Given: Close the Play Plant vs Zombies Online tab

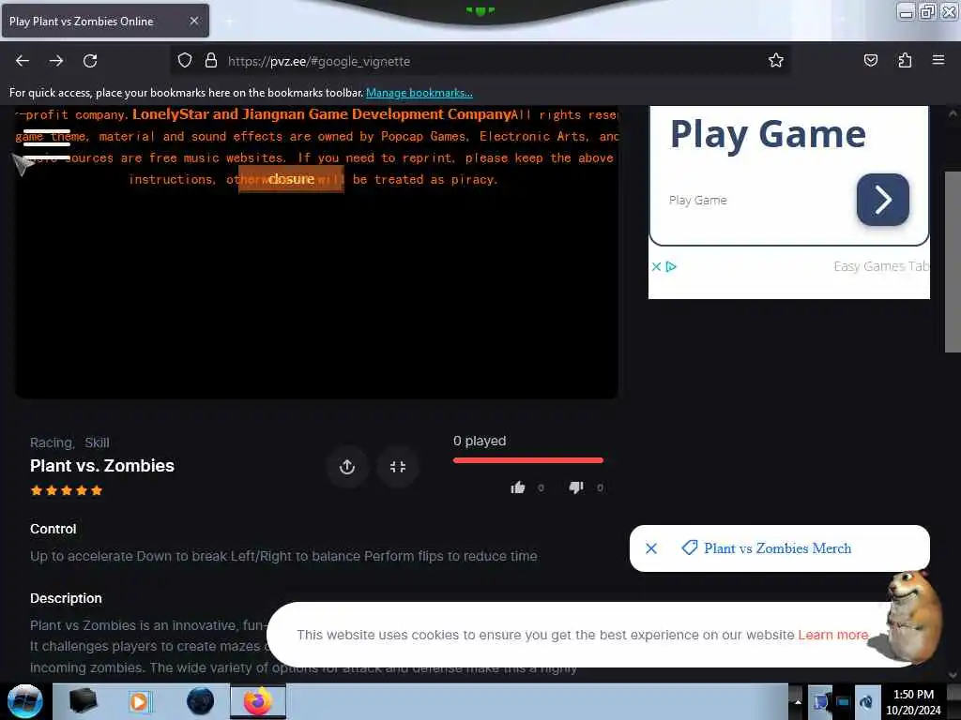Looking at the screenshot, I should [x=194, y=21].
